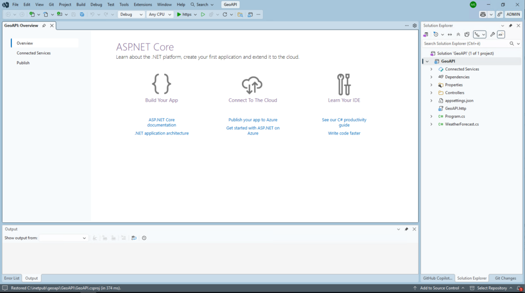Screen dimensions: 525x293
Task: Toggle the Preview Selected Items button
Action: (x=501, y=35)
